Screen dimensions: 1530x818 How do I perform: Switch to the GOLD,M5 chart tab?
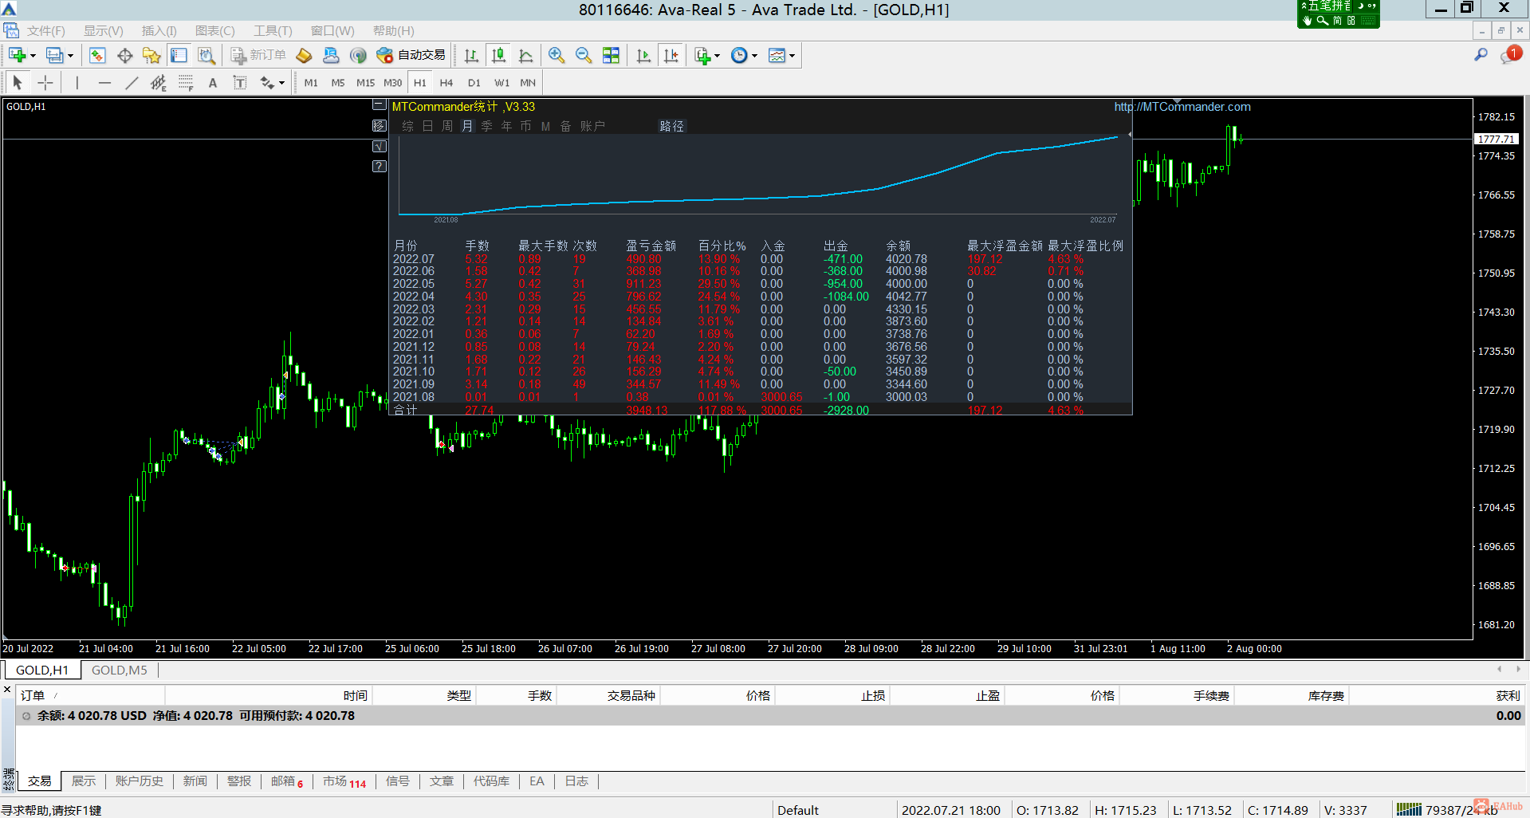(119, 670)
